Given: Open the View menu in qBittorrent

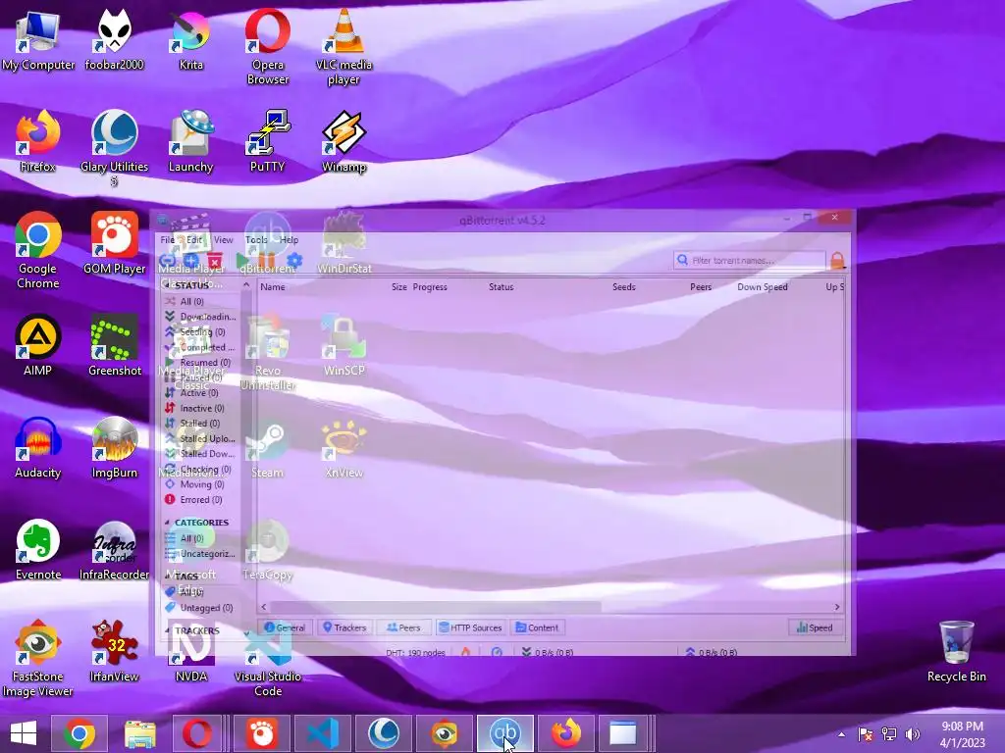Looking at the screenshot, I should [224, 239].
